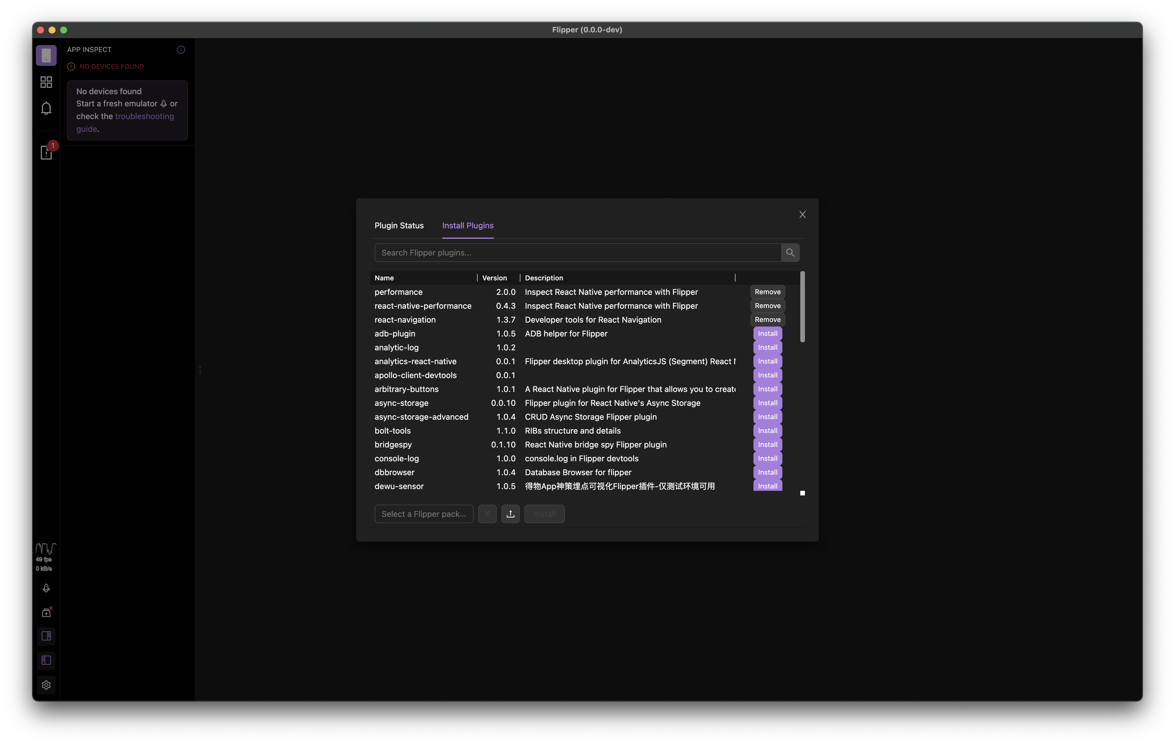
Task: Toggle the right sidebar visibility
Action: click(46, 636)
